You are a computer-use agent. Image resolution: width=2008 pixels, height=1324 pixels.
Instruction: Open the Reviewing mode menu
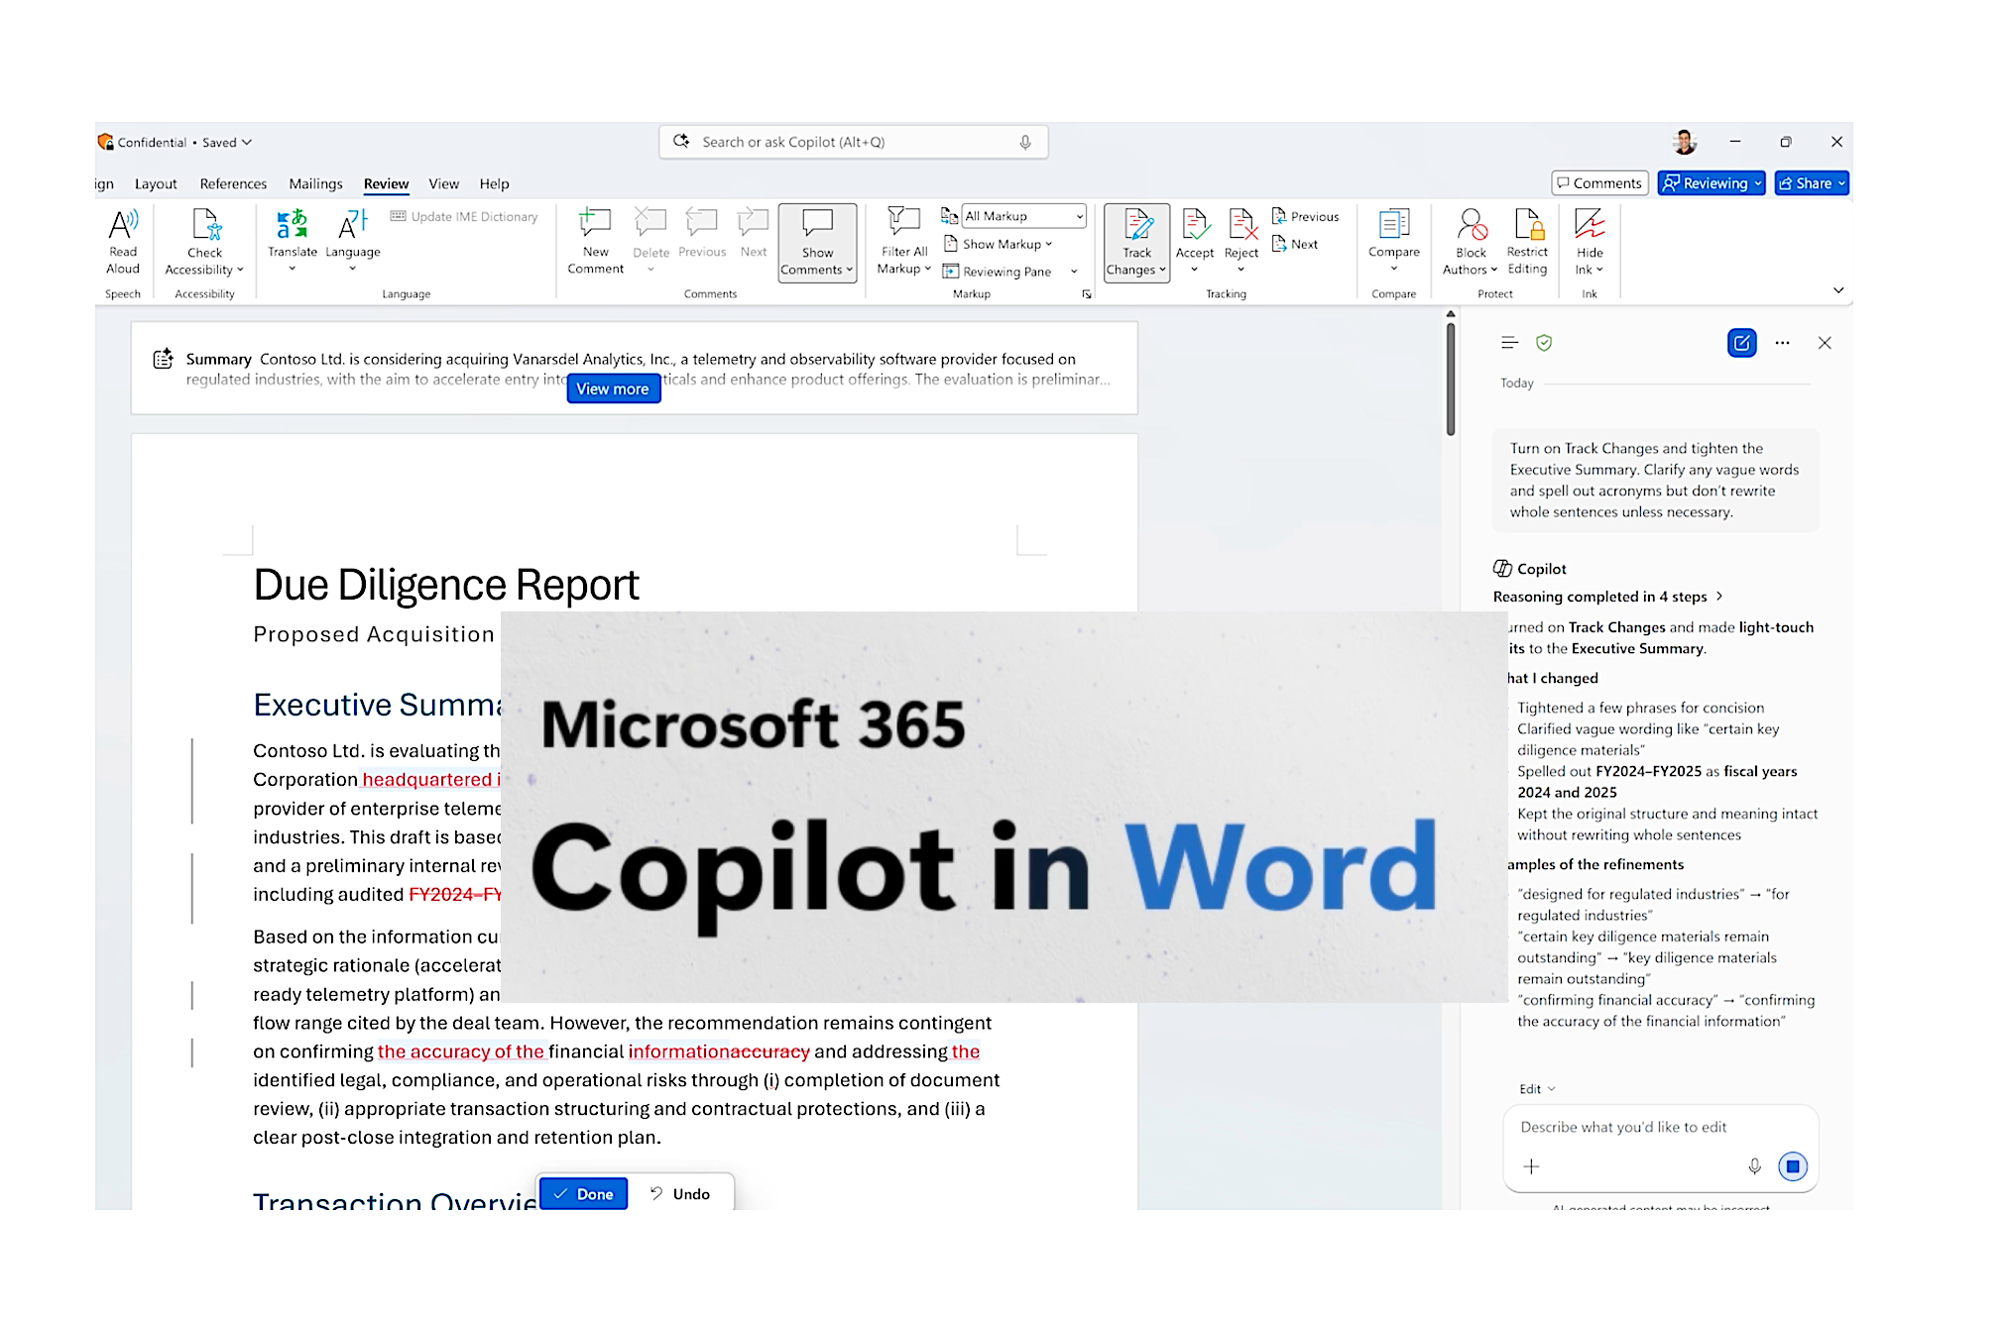click(x=1711, y=182)
